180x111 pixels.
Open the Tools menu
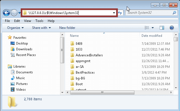click(x=39, y=21)
